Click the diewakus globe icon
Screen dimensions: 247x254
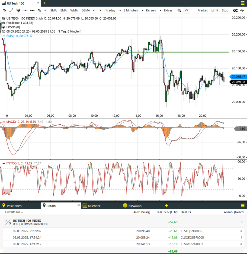coord(125,205)
